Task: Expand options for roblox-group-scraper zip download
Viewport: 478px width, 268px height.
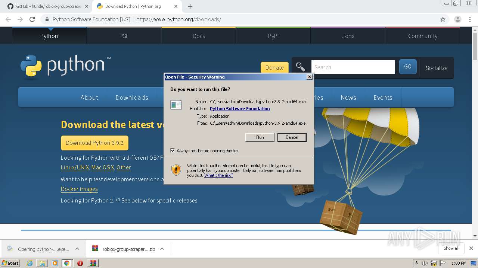Action: pos(162,249)
